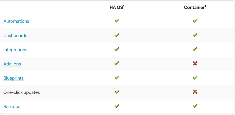Click HA OS checkmark for Add-ons

coord(117,63)
